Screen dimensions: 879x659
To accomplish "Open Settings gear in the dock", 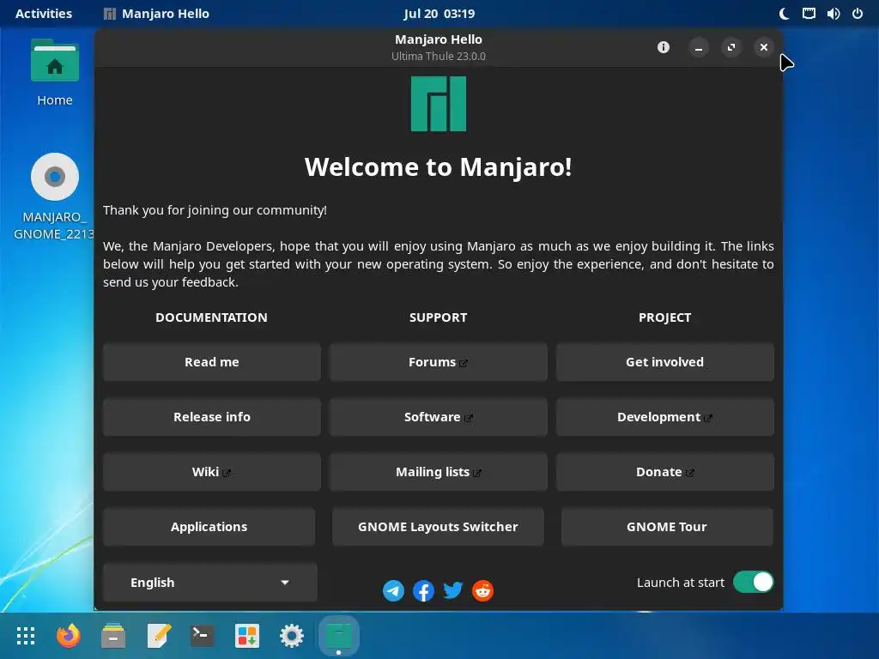I will coord(292,636).
